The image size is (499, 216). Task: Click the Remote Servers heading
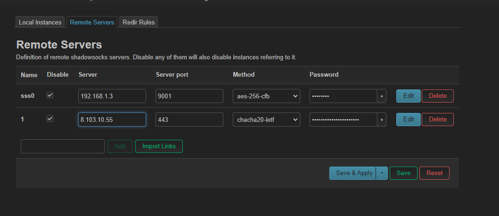59,45
